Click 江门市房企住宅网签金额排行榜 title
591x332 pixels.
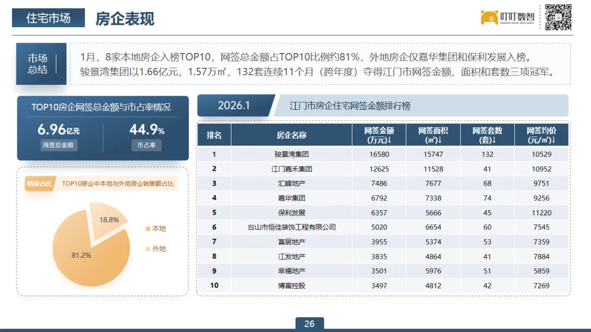click(x=350, y=106)
